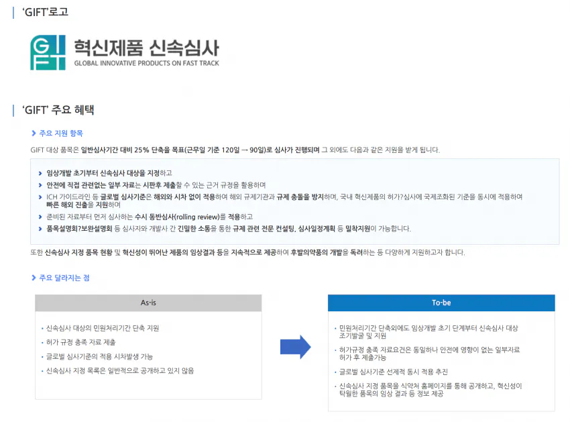
Task: Click the 혁신제품 신속심사 logo title text
Action: point(146,48)
